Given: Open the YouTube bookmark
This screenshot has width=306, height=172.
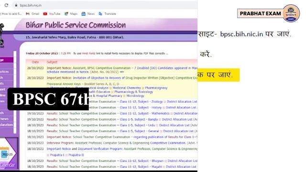Looking at the screenshot, I should (52, 14).
